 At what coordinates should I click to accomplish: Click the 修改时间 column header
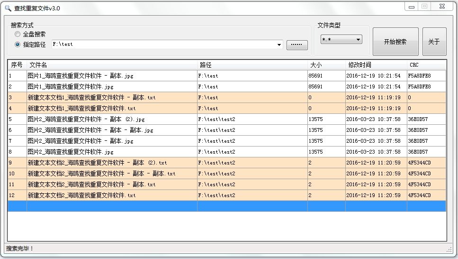click(x=376, y=65)
